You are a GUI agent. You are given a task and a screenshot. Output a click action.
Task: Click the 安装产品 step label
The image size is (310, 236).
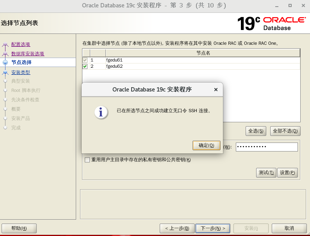21,118
